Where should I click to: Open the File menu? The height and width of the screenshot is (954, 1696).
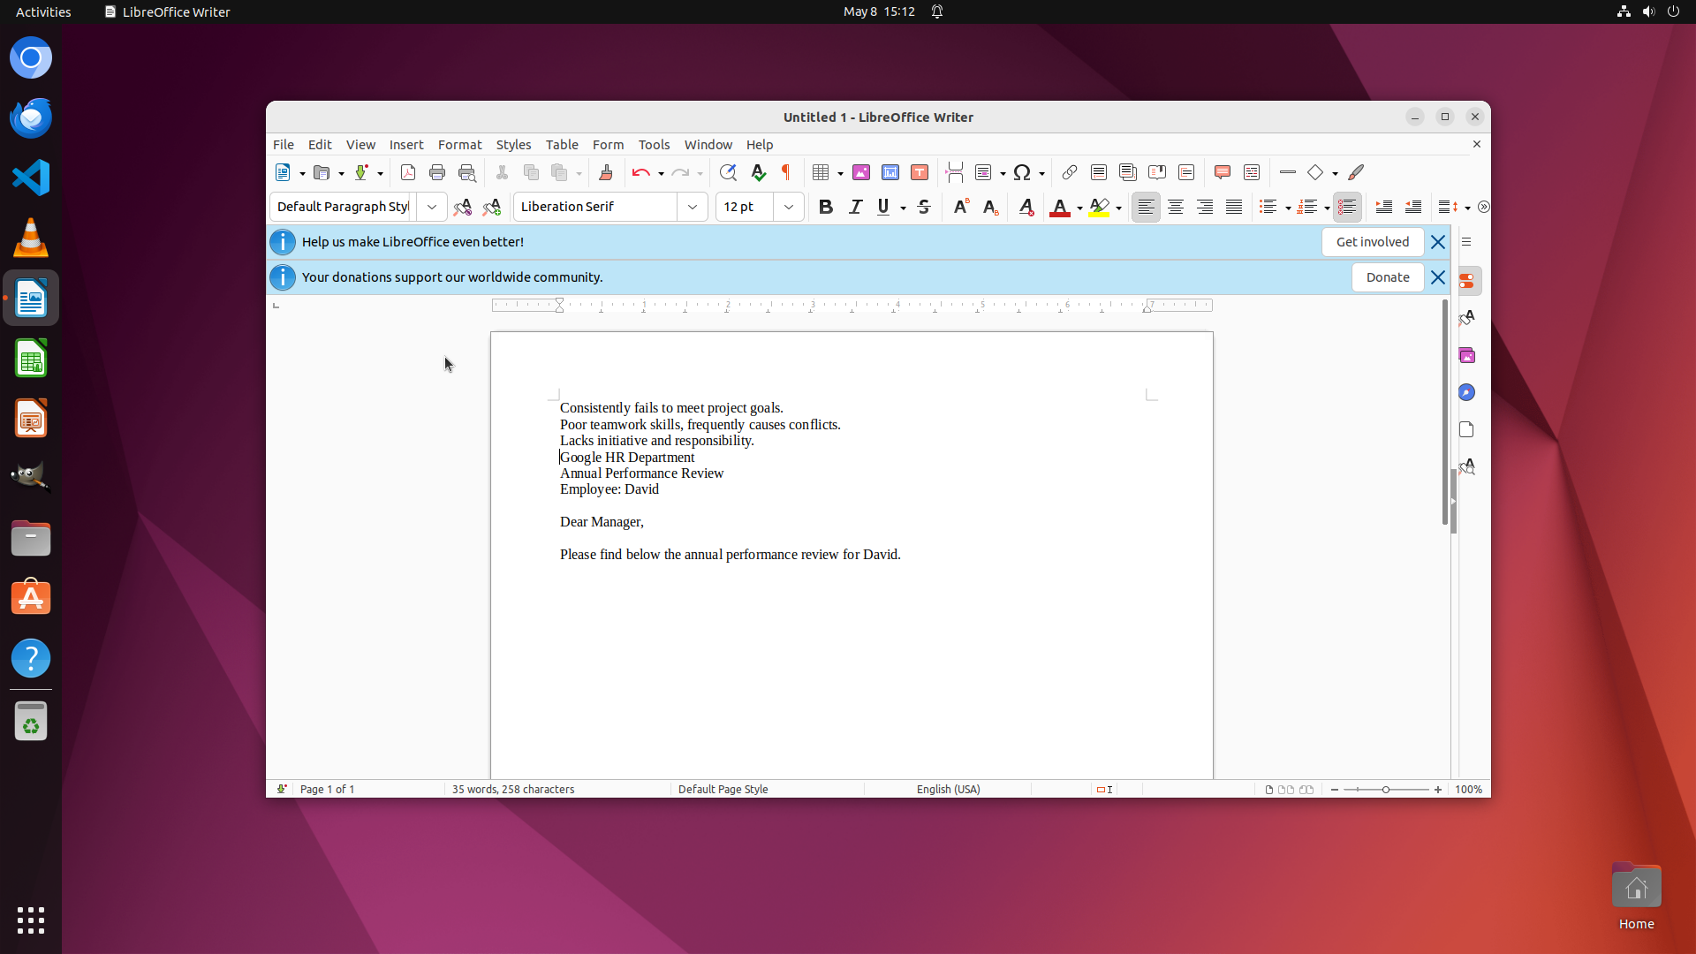284,144
